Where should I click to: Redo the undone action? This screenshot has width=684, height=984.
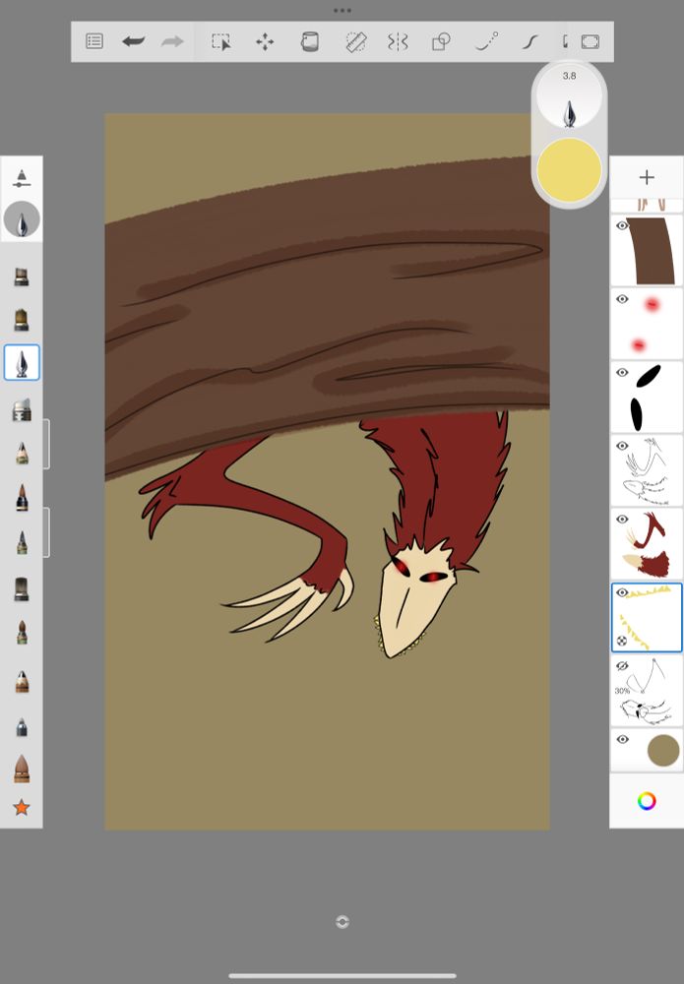172,41
